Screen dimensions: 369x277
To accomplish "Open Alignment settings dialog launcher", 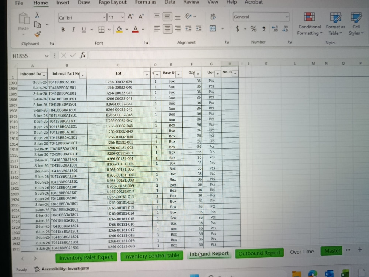I will coord(227,42).
